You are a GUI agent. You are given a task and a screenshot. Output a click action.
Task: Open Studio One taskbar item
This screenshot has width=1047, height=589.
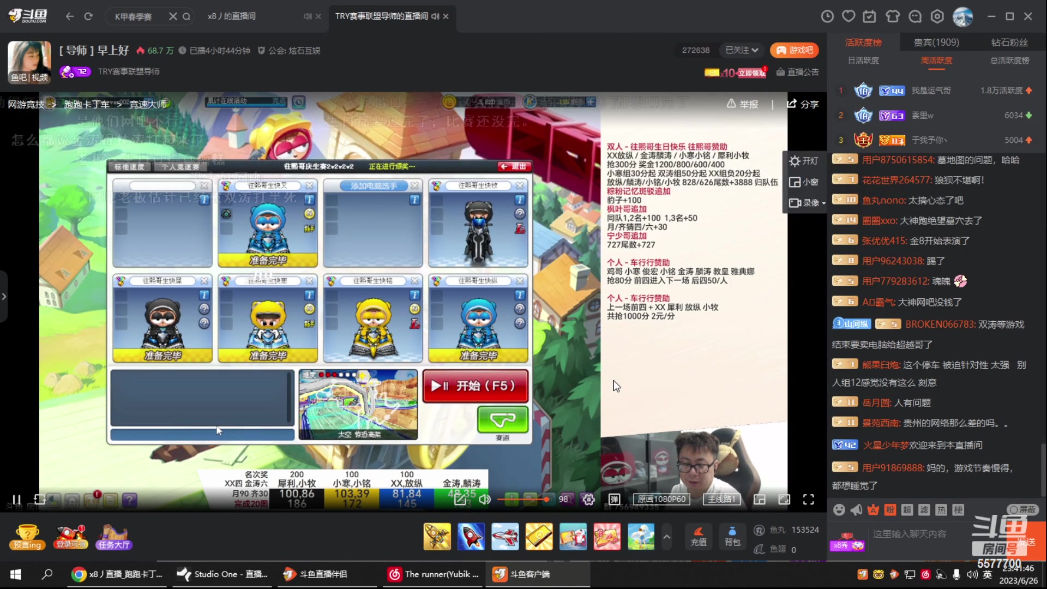222,574
